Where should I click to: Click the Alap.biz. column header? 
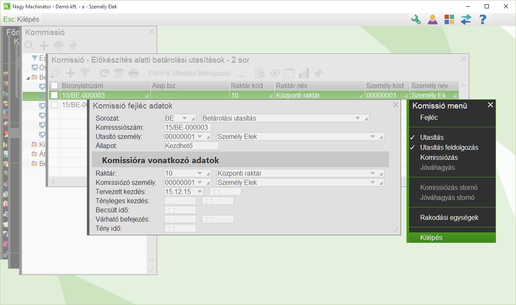point(190,86)
